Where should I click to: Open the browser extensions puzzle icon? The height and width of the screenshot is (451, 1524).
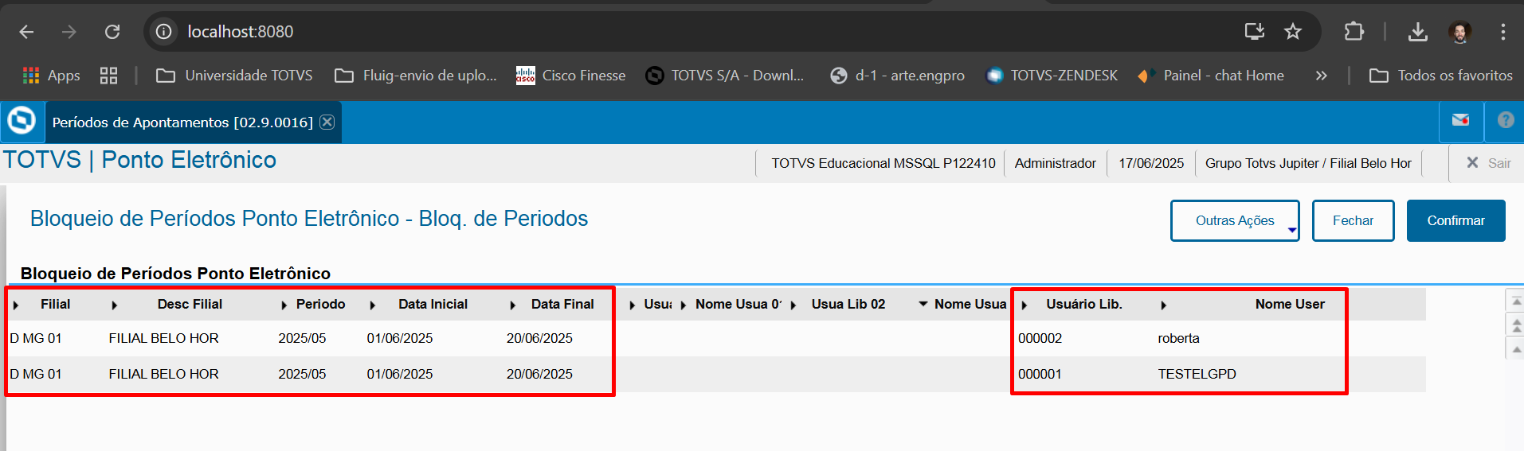(1354, 32)
